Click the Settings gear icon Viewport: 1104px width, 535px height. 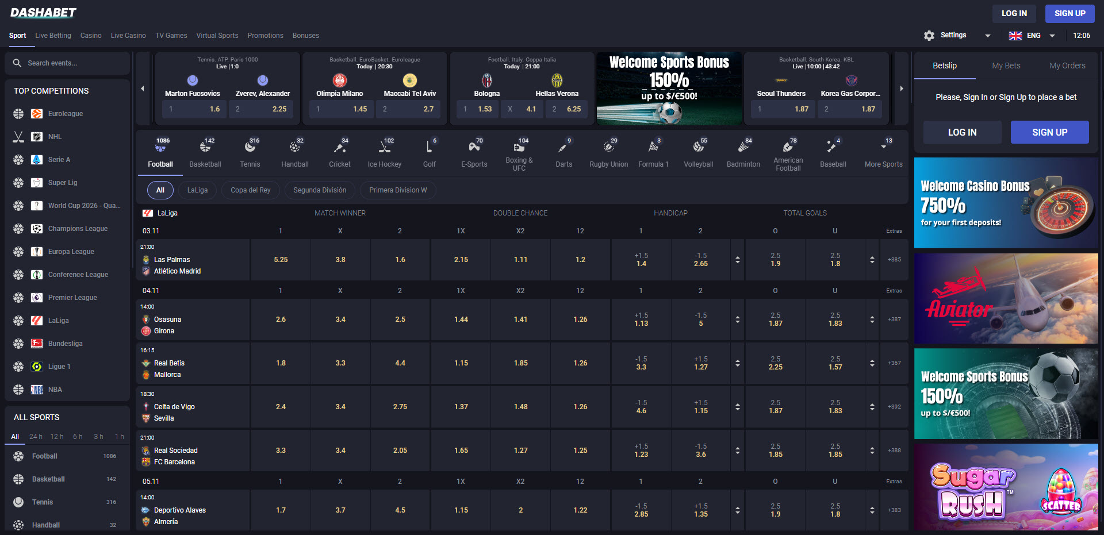click(929, 36)
